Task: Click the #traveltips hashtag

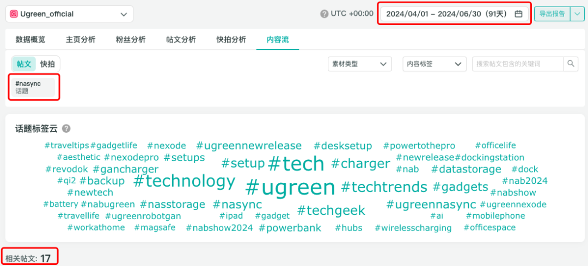Action: tap(67, 145)
